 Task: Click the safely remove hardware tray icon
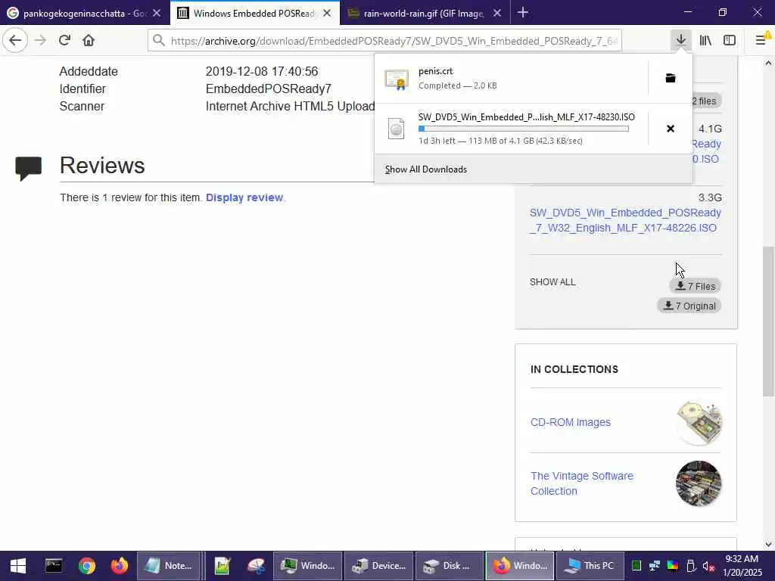(x=691, y=566)
